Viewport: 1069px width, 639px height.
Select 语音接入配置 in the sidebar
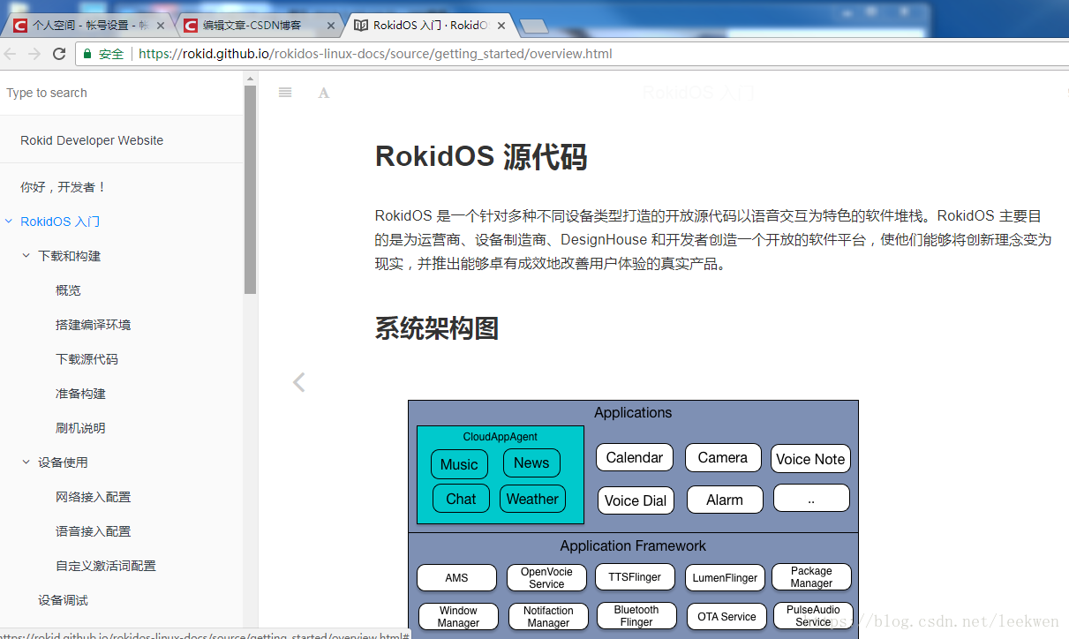pos(93,531)
